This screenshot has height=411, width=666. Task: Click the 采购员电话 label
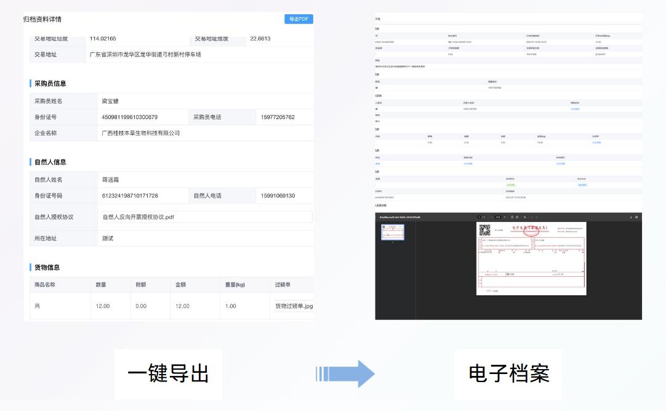[x=207, y=117]
